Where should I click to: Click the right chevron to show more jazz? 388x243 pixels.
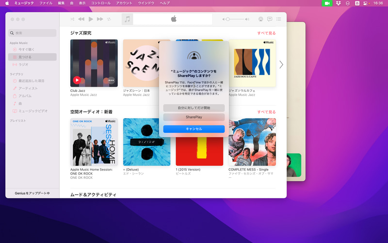281,65
